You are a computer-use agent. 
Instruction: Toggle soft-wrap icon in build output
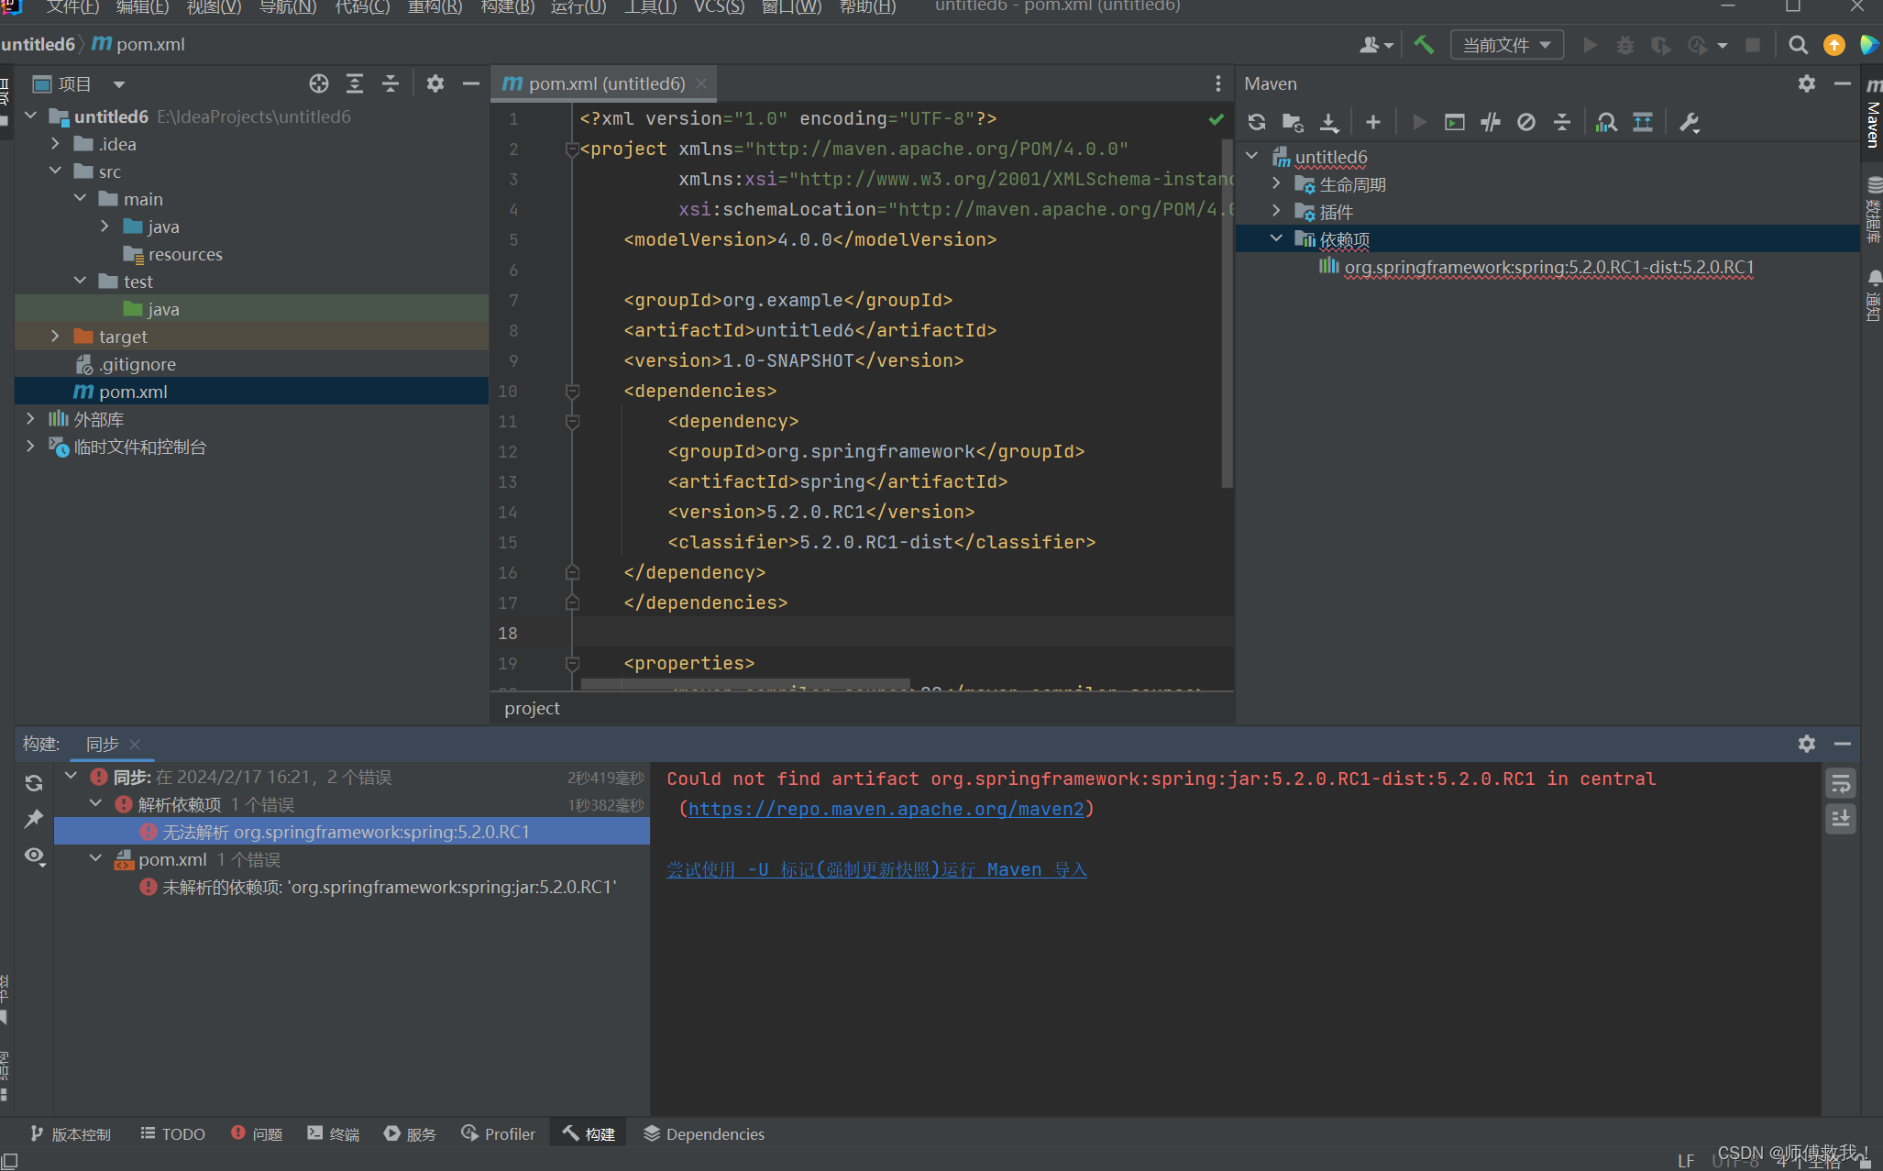point(1841,783)
